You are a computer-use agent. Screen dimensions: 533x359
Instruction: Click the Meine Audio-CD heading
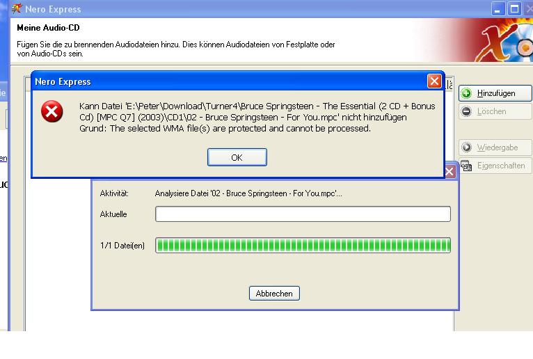[x=48, y=28]
